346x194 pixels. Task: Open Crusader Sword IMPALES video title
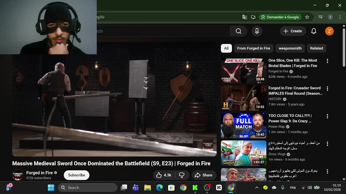click(295, 91)
